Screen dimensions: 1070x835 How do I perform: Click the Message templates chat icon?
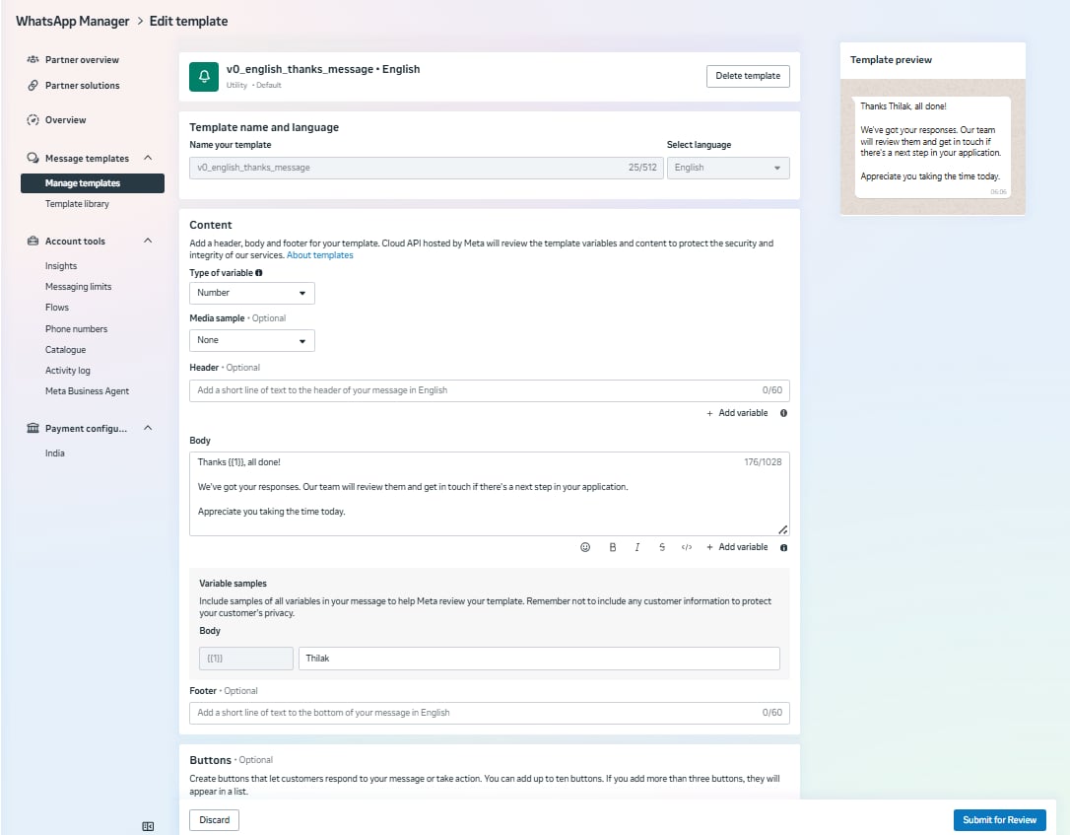pos(33,158)
